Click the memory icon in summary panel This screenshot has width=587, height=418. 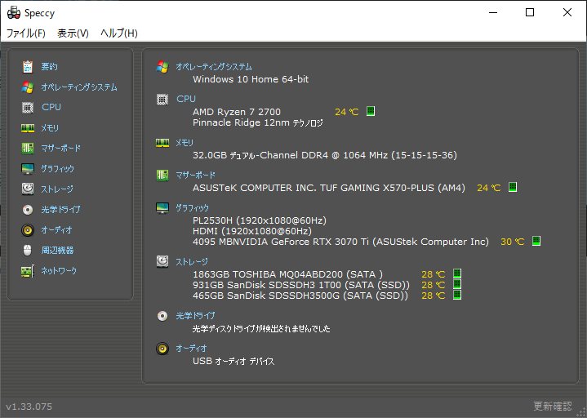coord(162,143)
